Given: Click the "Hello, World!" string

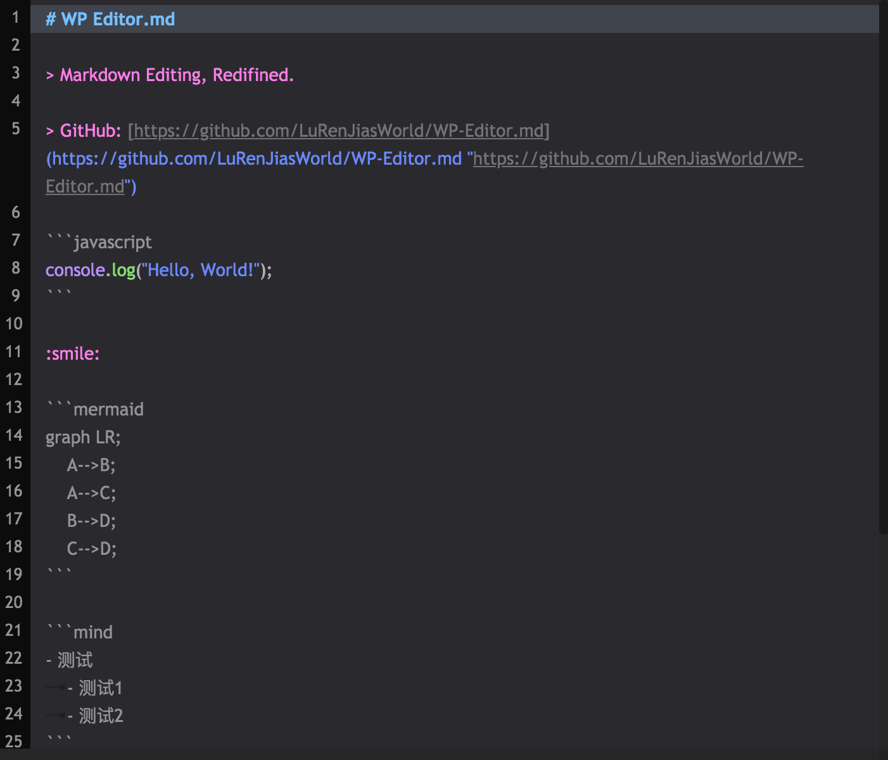Looking at the screenshot, I should [201, 270].
